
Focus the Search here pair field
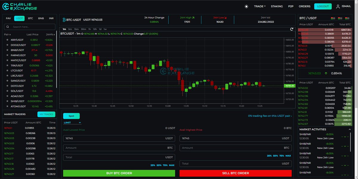click(30, 27)
